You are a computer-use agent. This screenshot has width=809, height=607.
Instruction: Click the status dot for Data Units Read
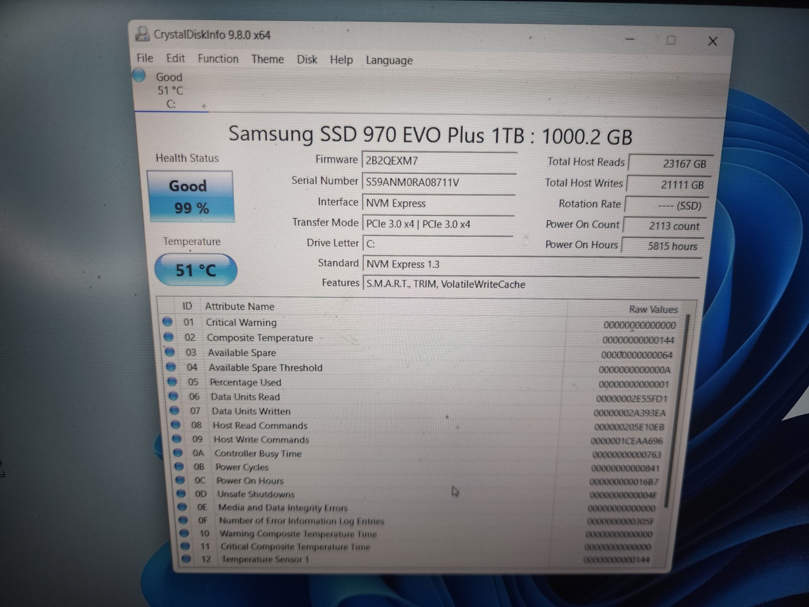(173, 396)
